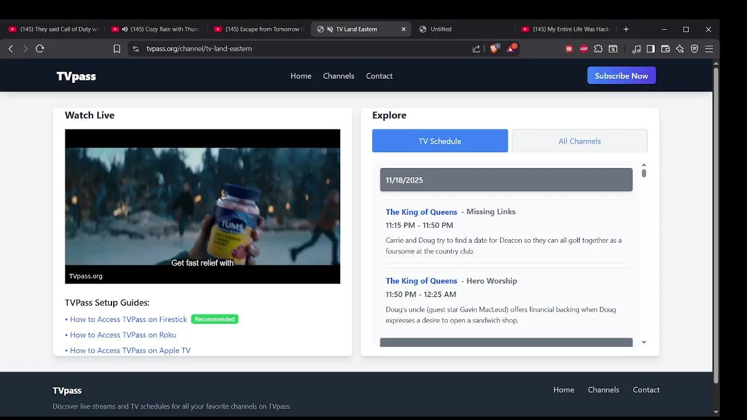Click the green Recommended badge

(215, 319)
